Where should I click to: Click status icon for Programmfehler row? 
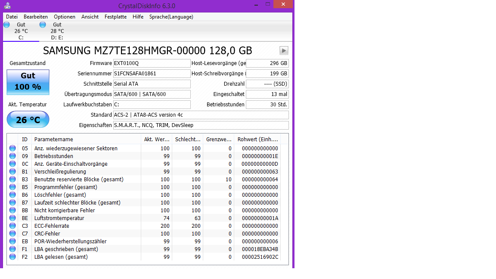[x=12, y=187]
